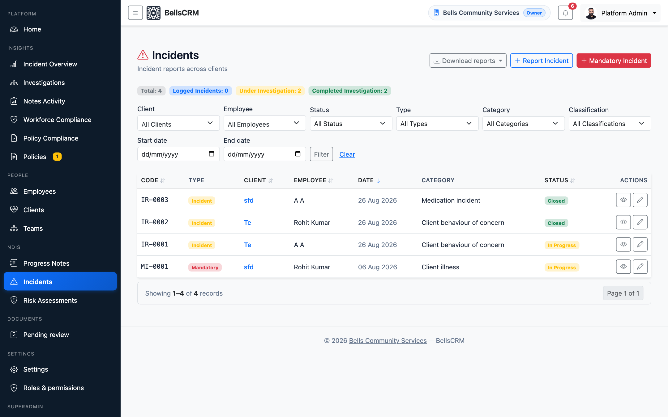Edit incident IR-0002 with the pencil icon
This screenshot has width=668, height=417.
click(x=640, y=222)
